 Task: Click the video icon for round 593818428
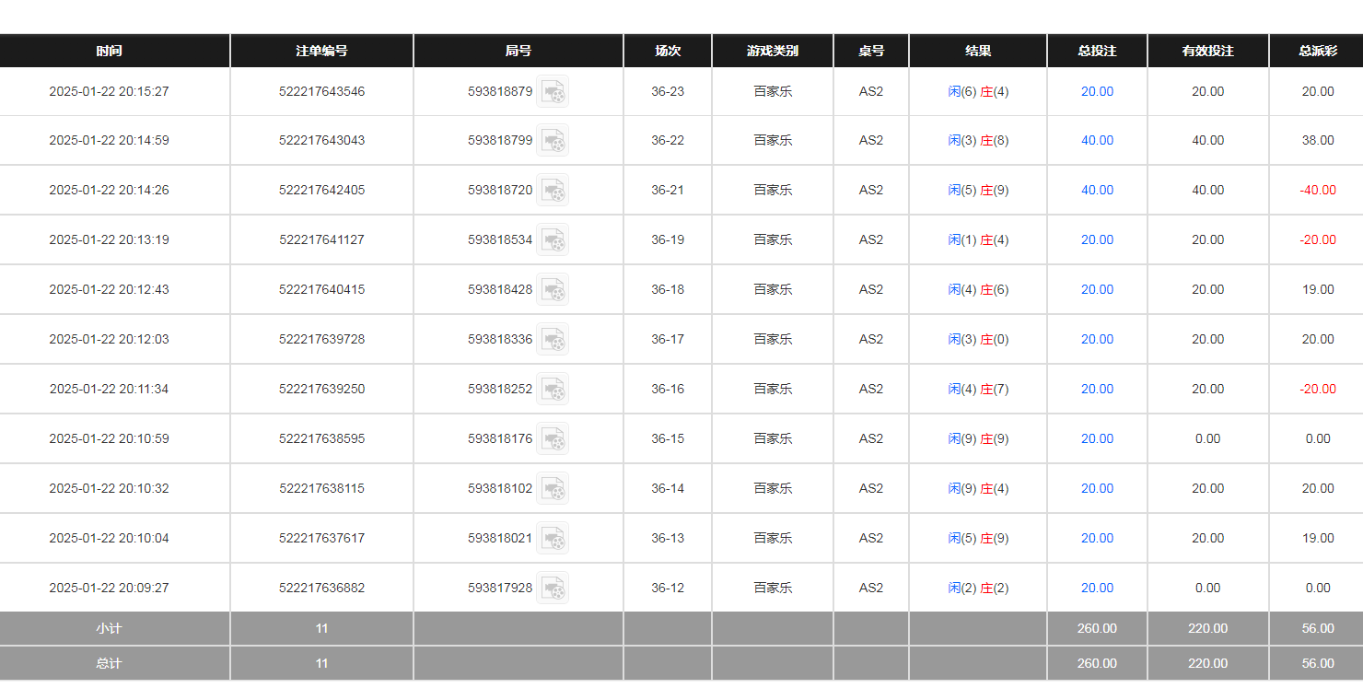[553, 290]
